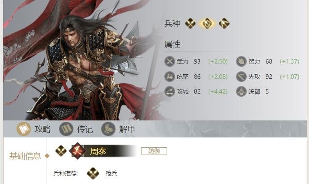Viewport: 309px width, 184px height.
Task: Click the 周泰 name banner
Action: (x=110, y=151)
